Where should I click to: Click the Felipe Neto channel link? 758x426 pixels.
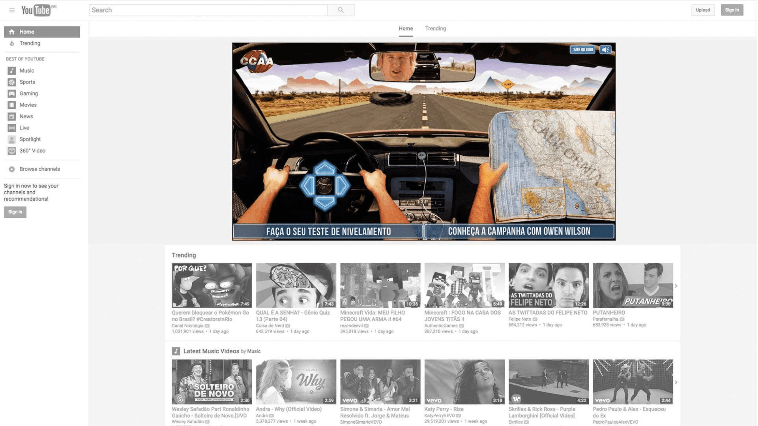pos(520,319)
